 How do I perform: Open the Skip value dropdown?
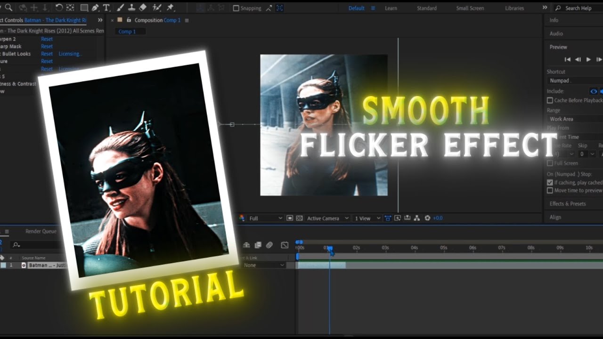coord(586,154)
